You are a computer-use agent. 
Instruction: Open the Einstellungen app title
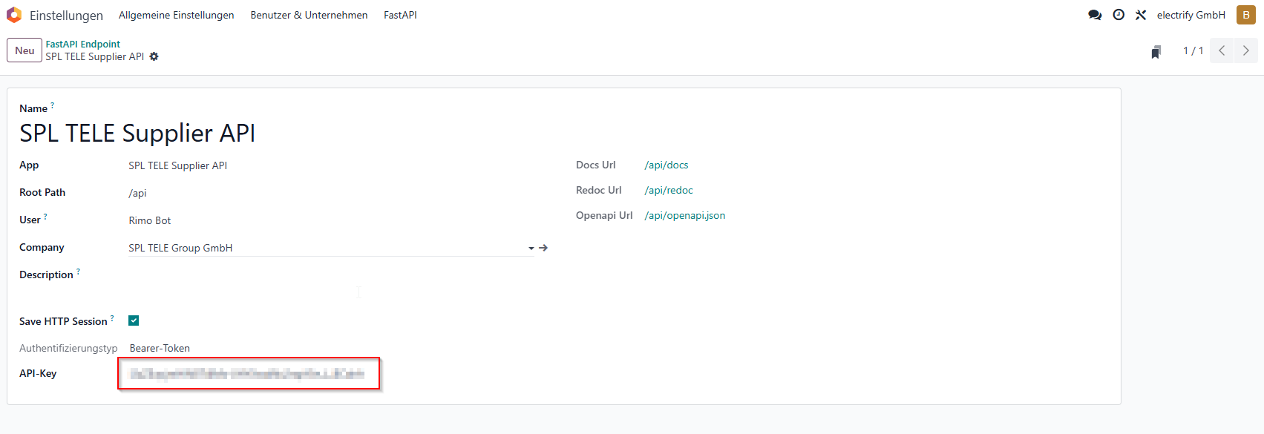pos(66,16)
